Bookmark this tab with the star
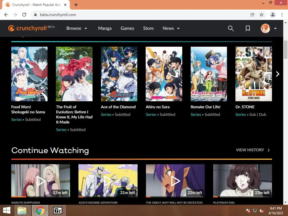 coord(262,15)
